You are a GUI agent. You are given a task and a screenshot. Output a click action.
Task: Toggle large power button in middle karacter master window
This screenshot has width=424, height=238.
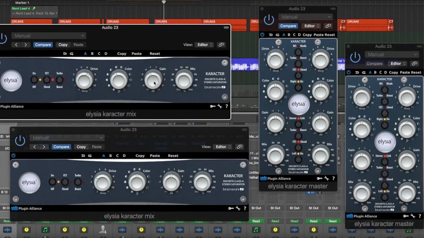[x=269, y=20]
